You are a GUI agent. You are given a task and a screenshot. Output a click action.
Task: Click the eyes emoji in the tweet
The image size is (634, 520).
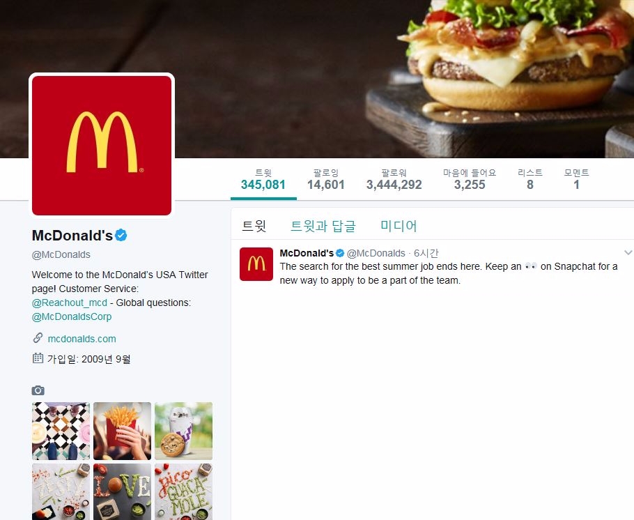click(531, 266)
